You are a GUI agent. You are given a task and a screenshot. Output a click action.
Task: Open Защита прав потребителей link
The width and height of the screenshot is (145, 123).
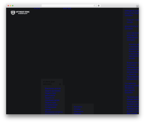(51, 104)
